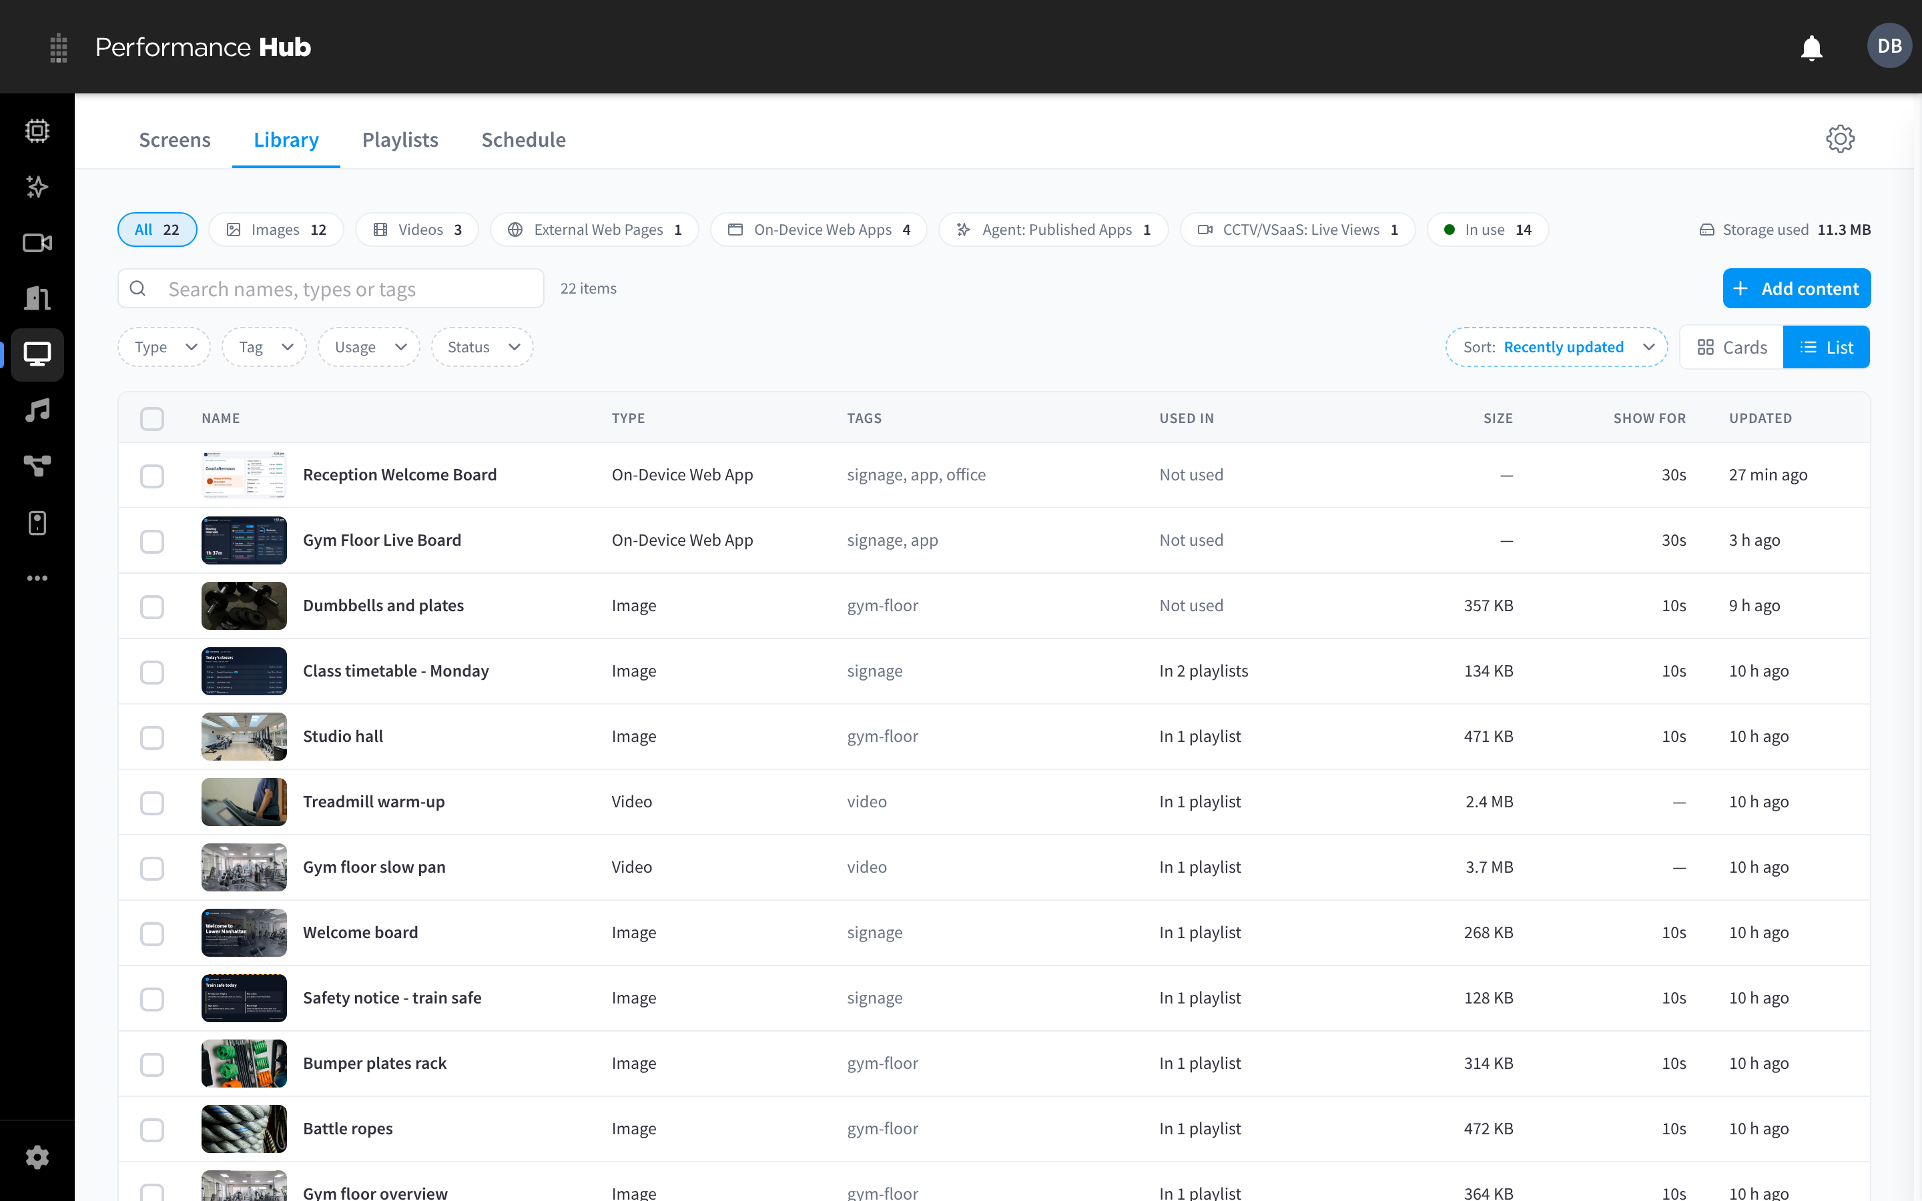This screenshot has height=1201, width=1922.
Task: Check the Class timetable - Monday row
Action: coord(151,671)
